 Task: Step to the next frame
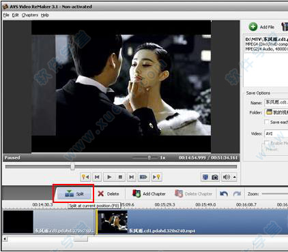(x=132, y=177)
